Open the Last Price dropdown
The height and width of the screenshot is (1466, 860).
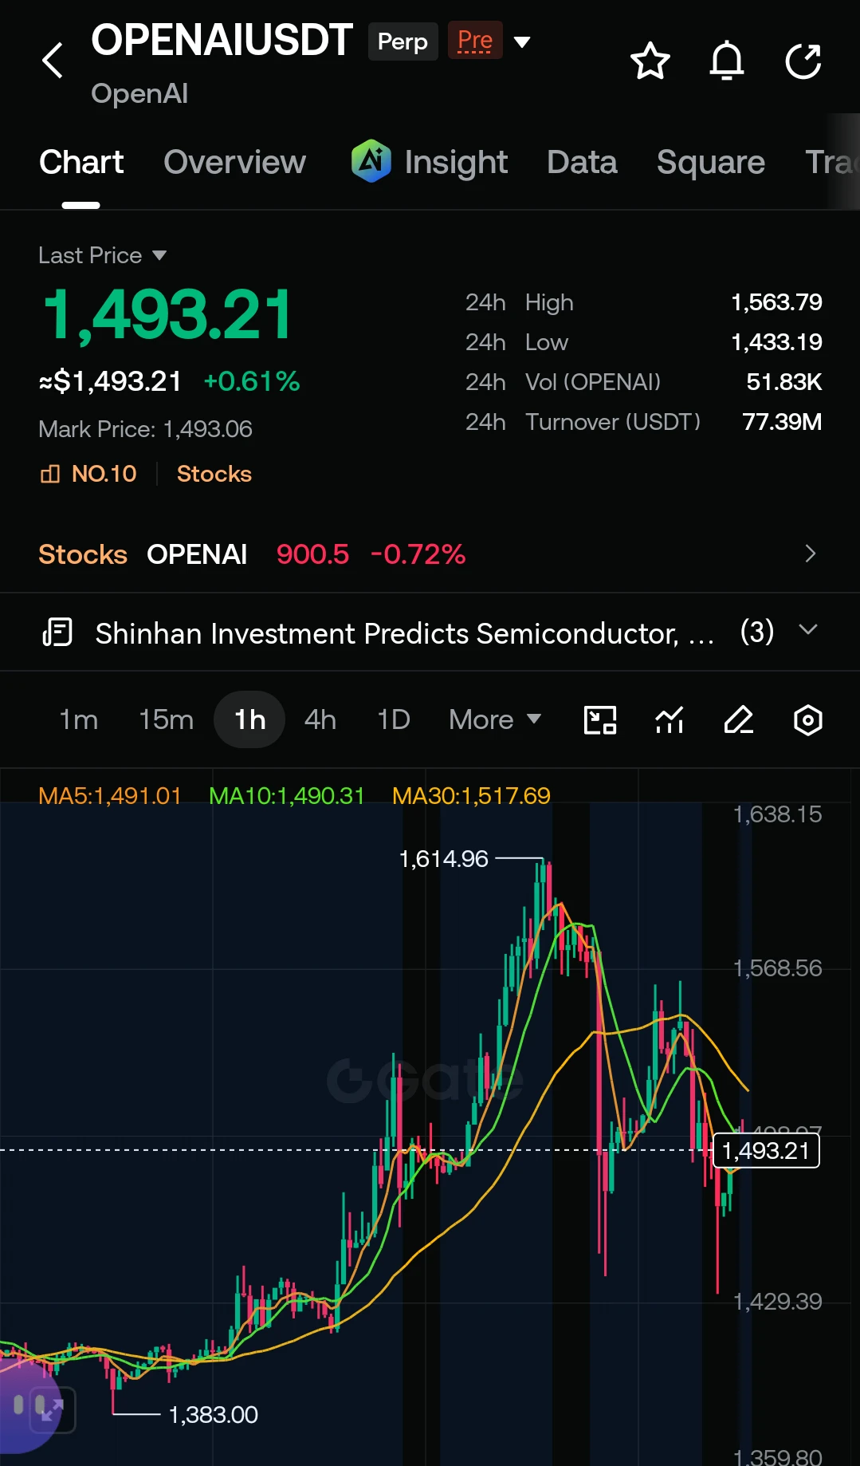click(x=103, y=255)
